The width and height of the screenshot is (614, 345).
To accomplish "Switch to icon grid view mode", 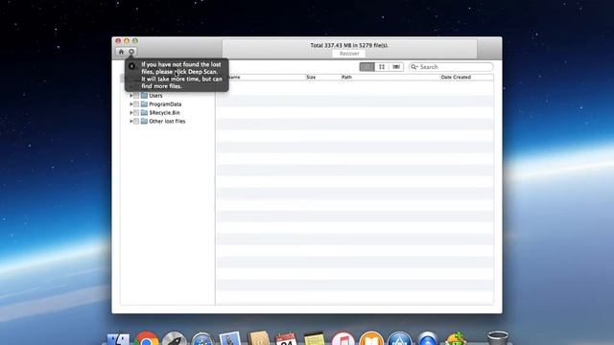I will pos(382,67).
